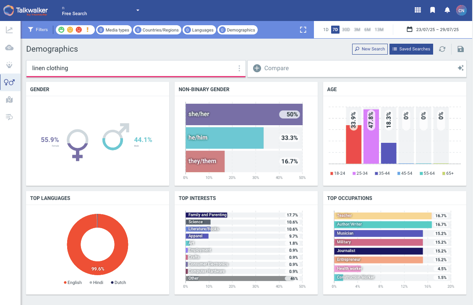Click the trend line chart sidebar icon

click(10, 30)
